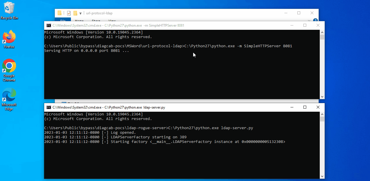The width and height of the screenshot is (370, 181).
Task: Click scroll-up arrow in ldap-server.py cmd window
Action: [x=322, y=114]
